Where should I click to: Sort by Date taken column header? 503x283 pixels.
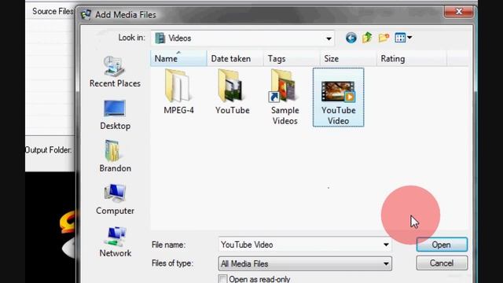tap(235, 59)
